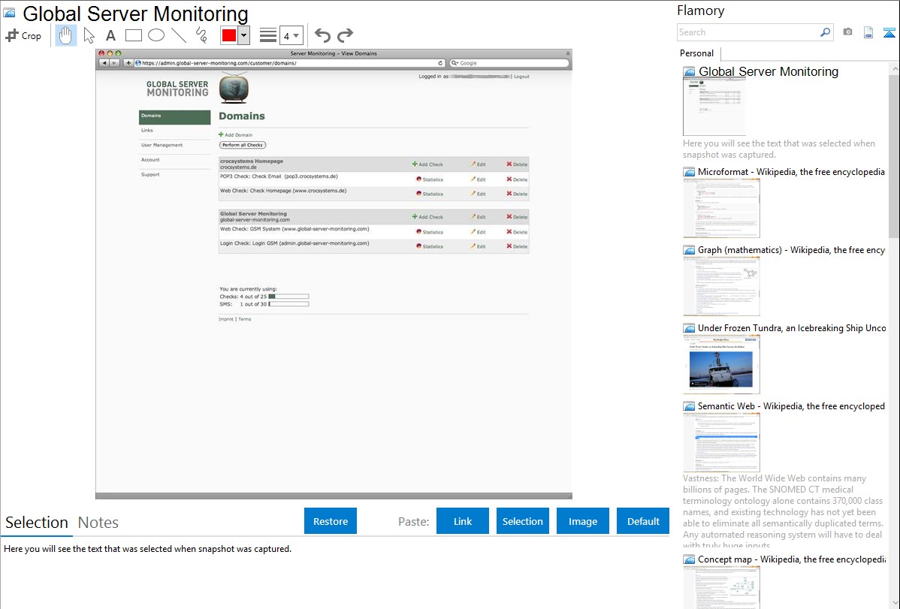Switch to the Personal tab

tap(697, 53)
